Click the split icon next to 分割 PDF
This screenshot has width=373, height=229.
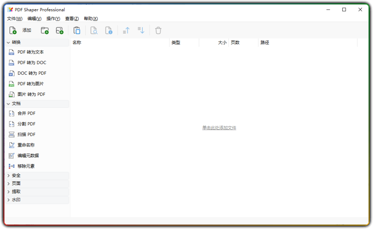click(11, 124)
